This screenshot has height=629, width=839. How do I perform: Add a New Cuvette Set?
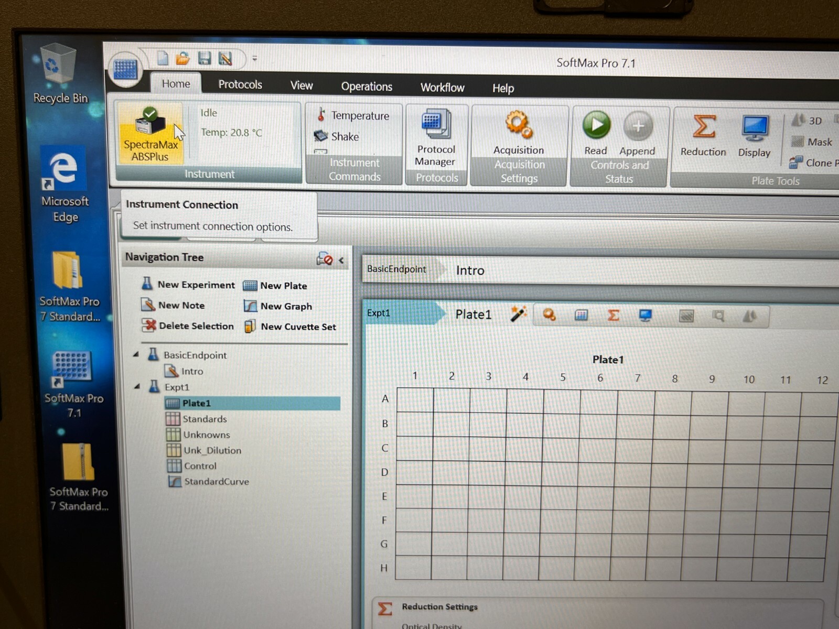[x=290, y=327]
